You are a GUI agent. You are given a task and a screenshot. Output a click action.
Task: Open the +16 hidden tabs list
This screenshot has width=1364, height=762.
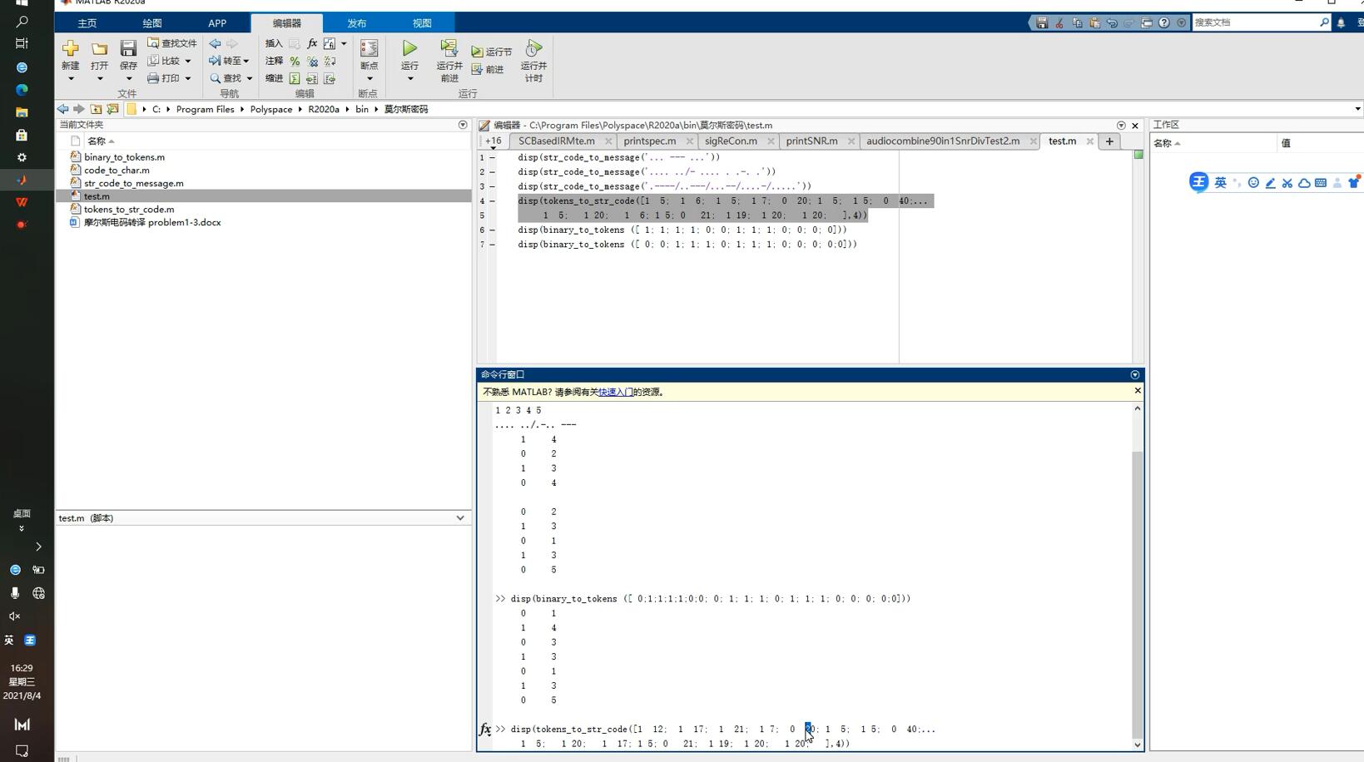(x=493, y=142)
